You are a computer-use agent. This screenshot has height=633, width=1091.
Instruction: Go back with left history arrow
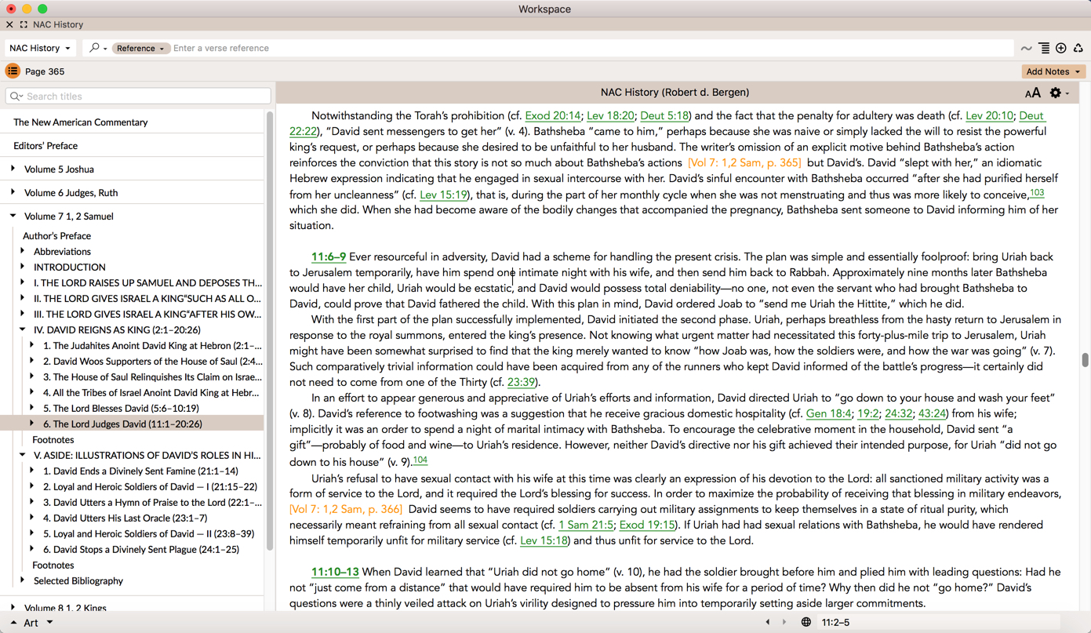[x=768, y=622]
